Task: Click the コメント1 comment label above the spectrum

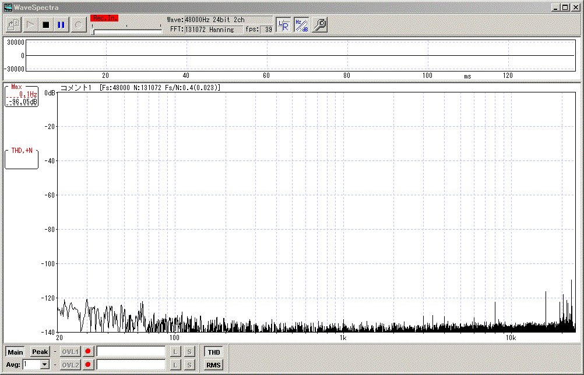Action: [x=76, y=88]
